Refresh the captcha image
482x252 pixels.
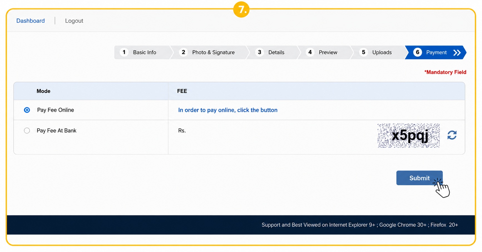[452, 135]
